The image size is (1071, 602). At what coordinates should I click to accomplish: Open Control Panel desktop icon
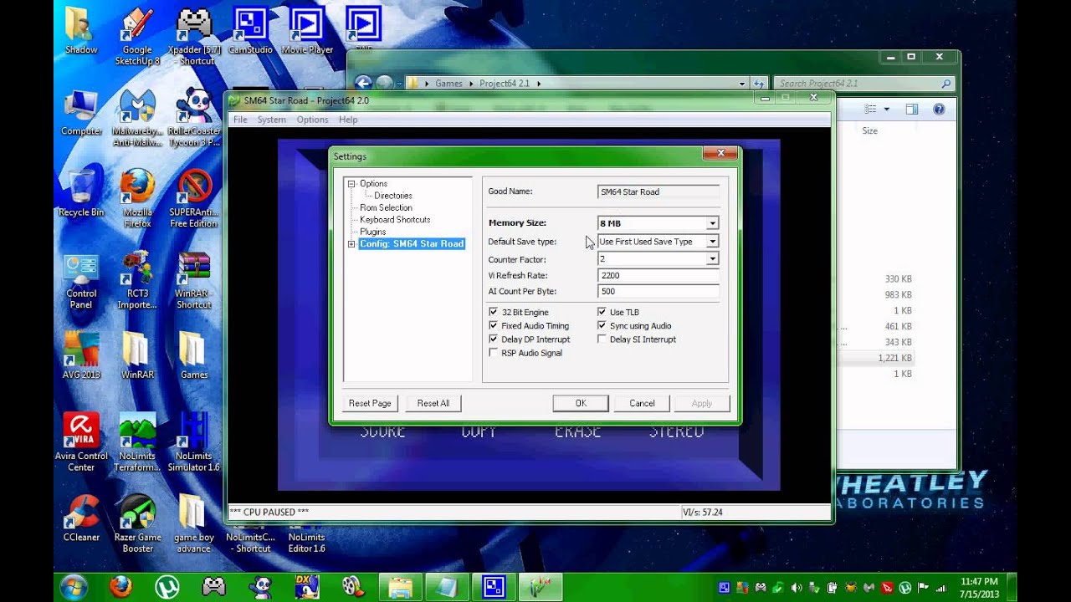click(81, 280)
